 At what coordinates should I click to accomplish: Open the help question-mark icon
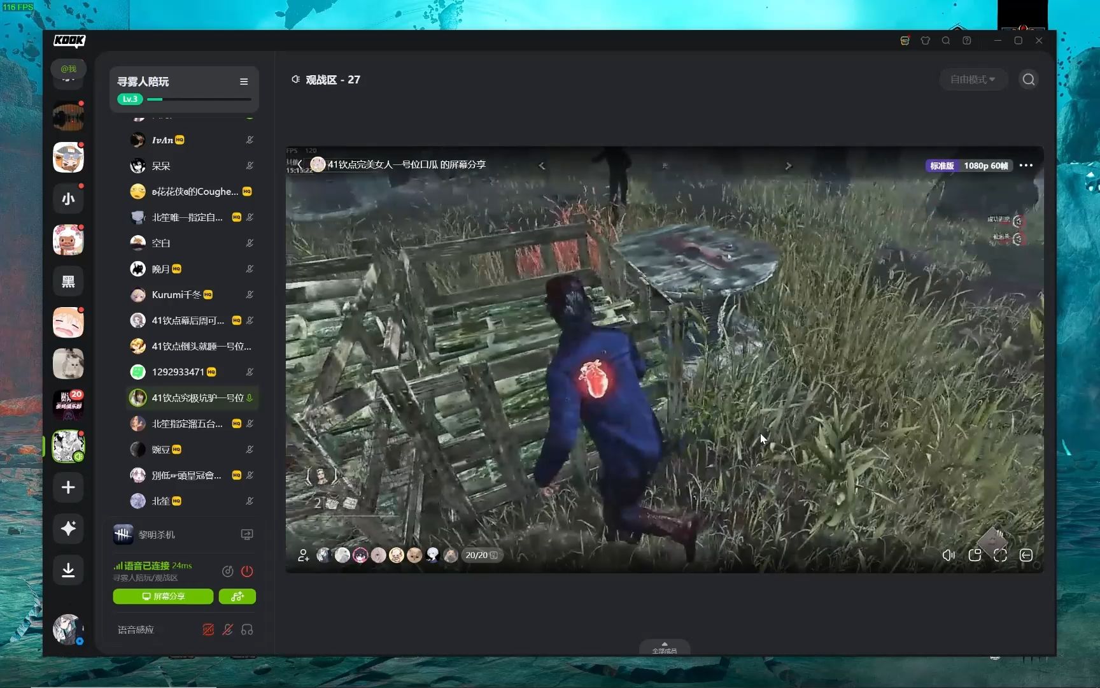coord(967,41)
